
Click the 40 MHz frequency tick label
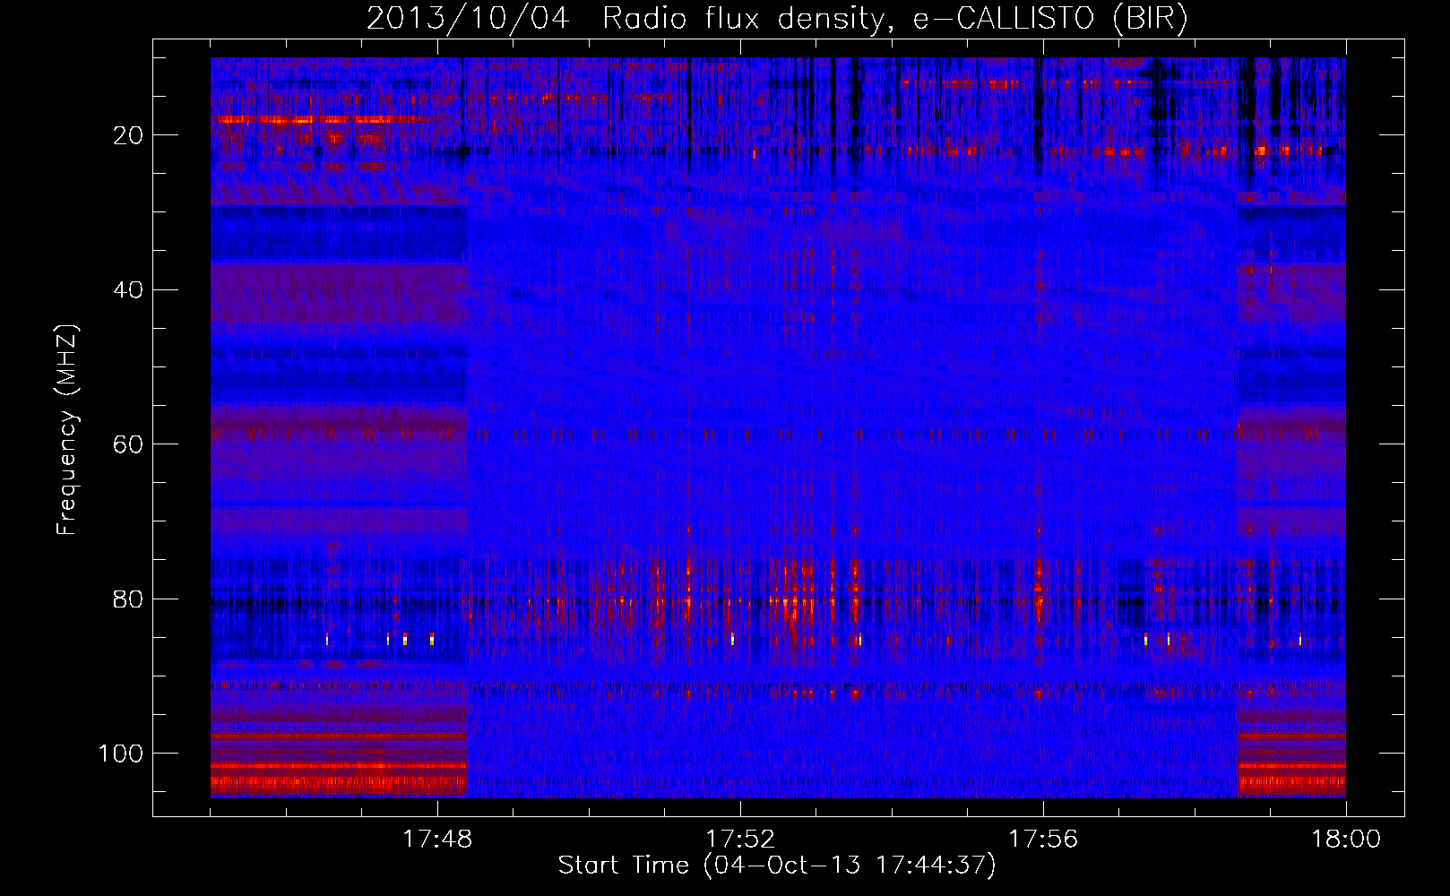pyautogui.click(x=129, y=290)
